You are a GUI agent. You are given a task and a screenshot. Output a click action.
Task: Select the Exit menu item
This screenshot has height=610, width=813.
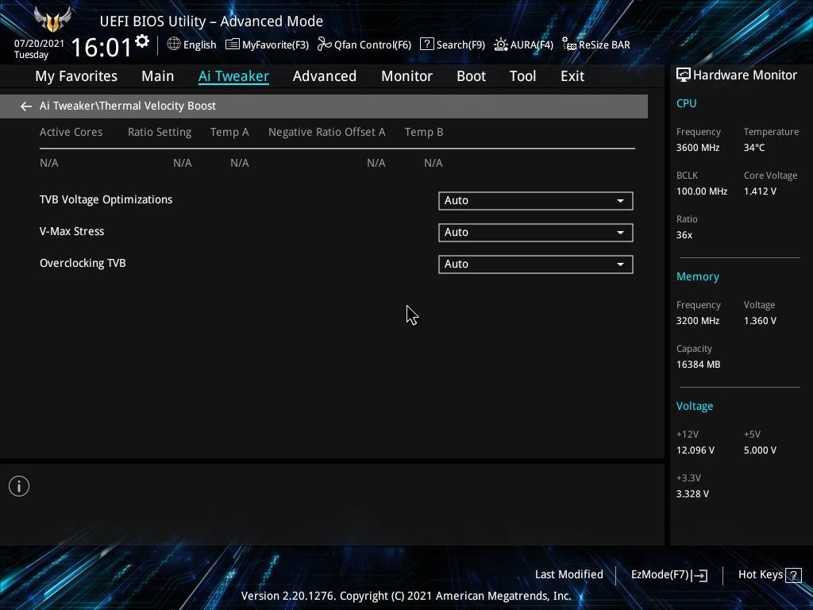572,76
